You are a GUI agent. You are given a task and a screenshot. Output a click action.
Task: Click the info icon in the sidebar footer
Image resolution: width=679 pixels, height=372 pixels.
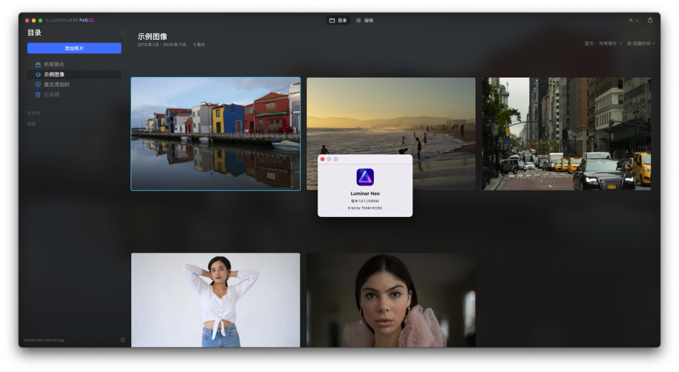click(x=123, y=340)
